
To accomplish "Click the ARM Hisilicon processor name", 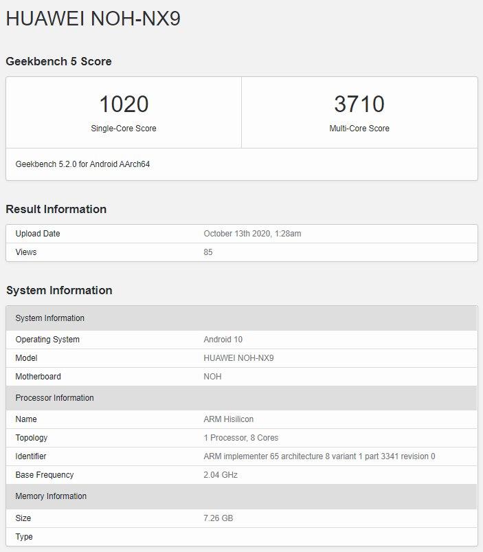I will 229,419.
